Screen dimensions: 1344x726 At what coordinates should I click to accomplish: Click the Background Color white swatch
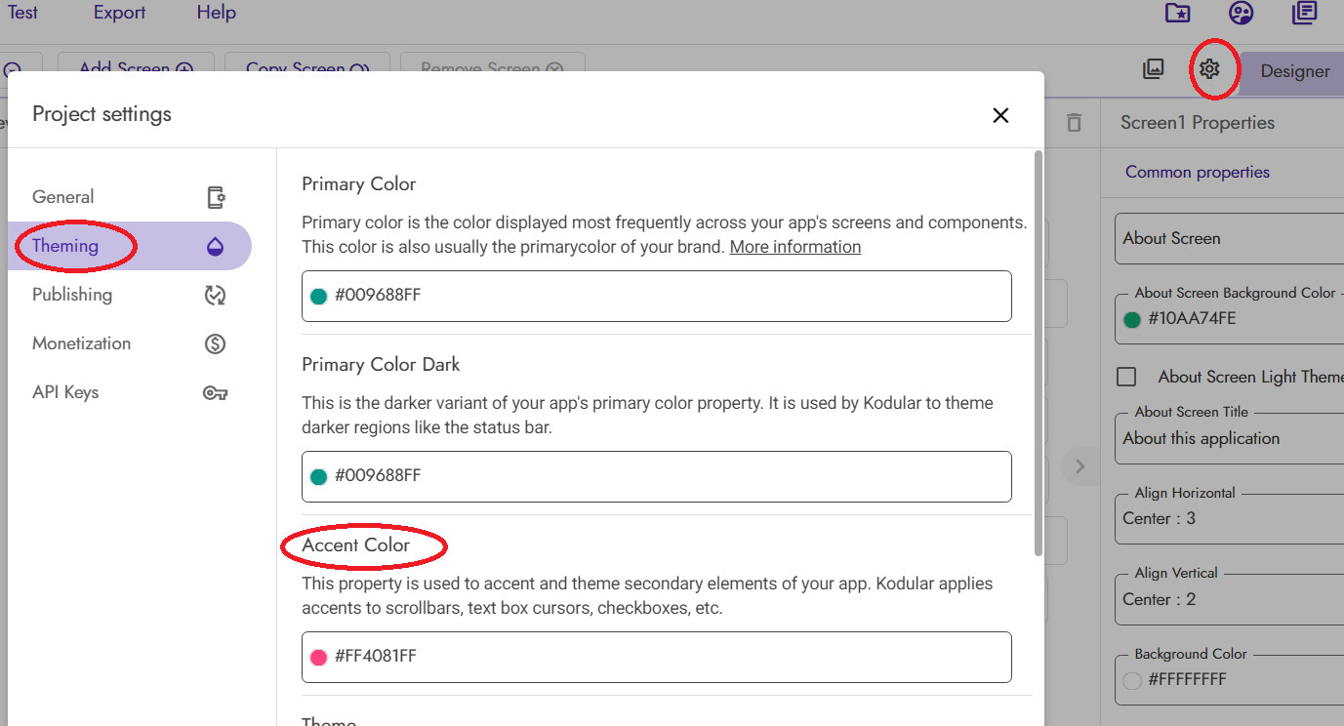(1132, 680)
